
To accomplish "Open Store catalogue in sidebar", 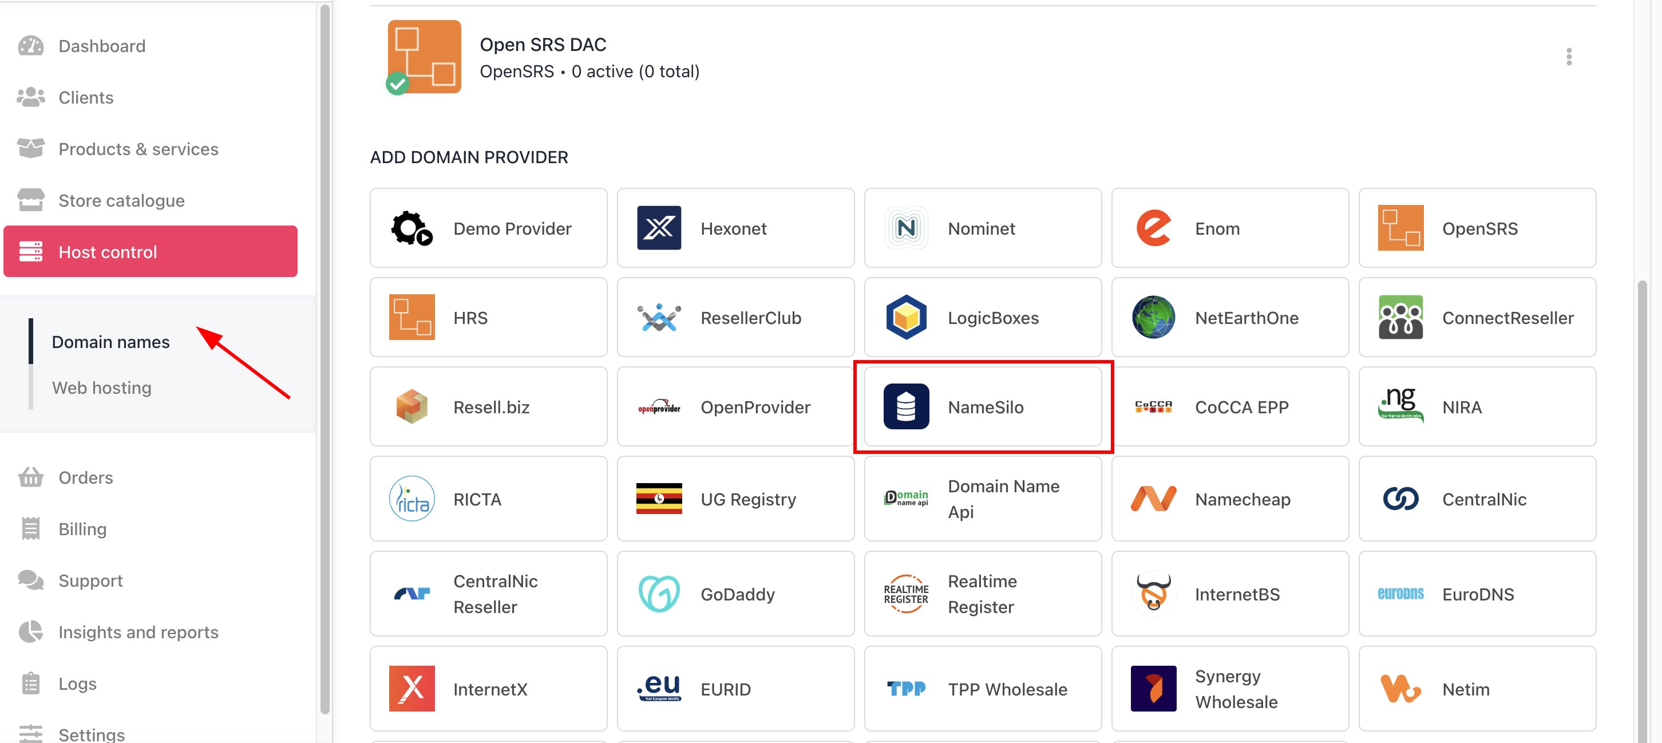I will (x=121, y=201).
